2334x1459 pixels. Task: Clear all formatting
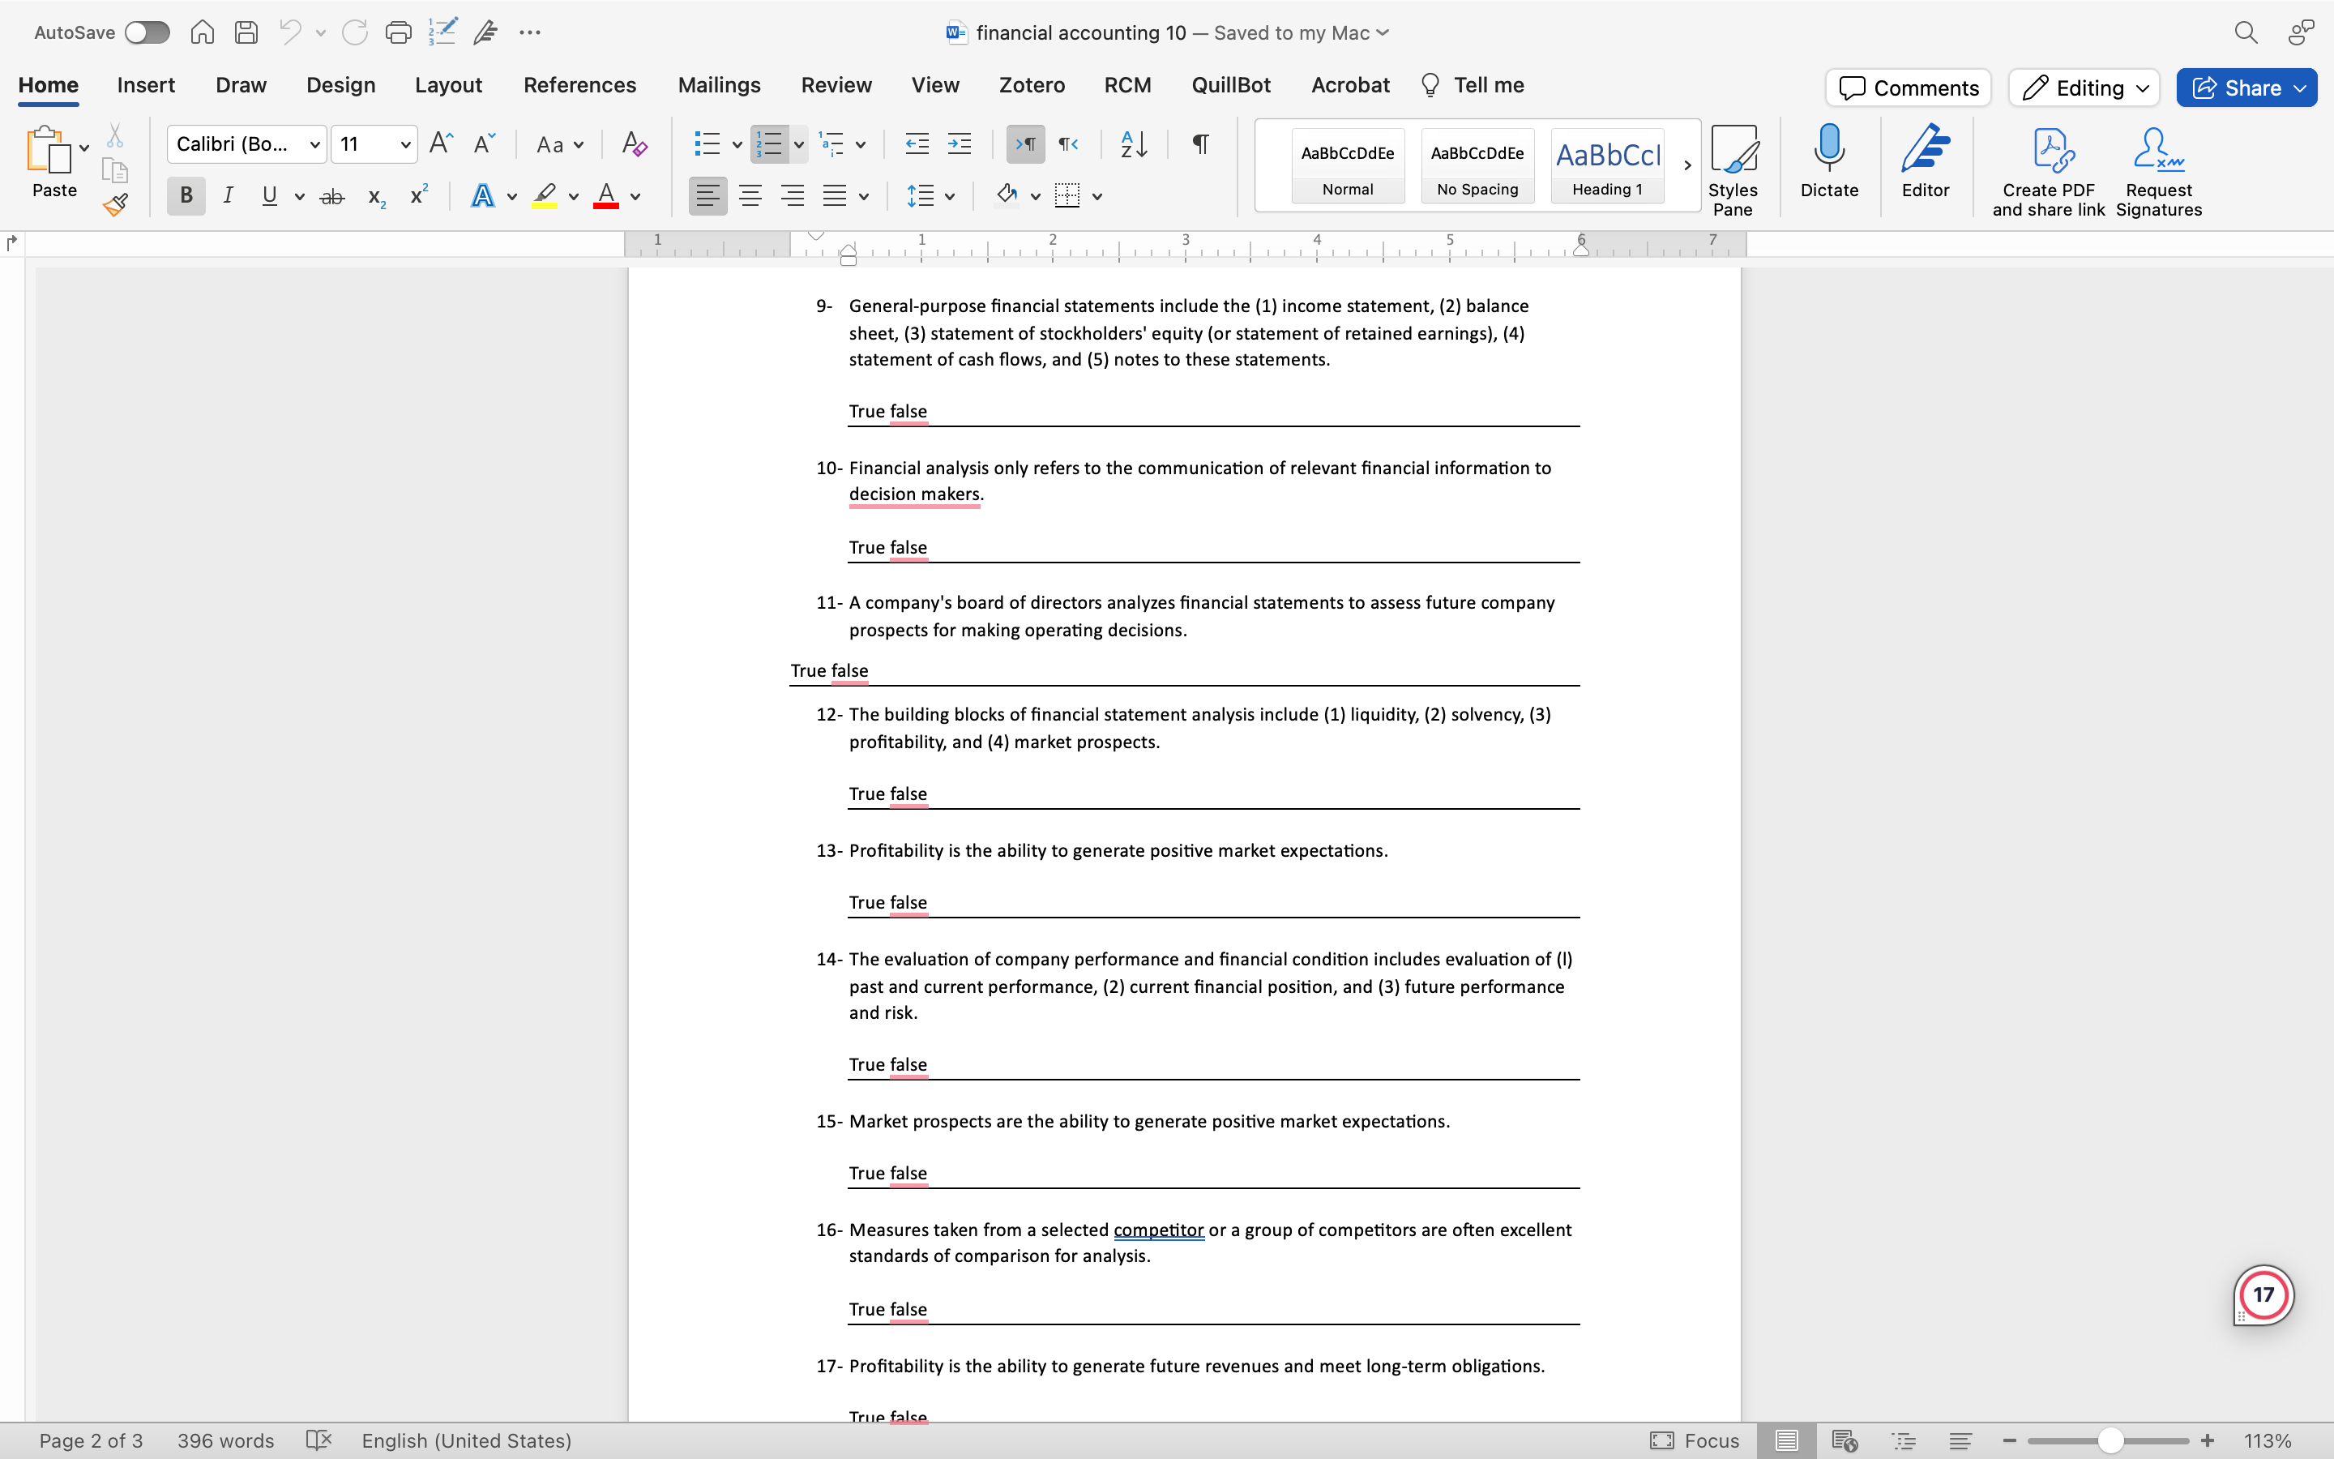[633, 143]
